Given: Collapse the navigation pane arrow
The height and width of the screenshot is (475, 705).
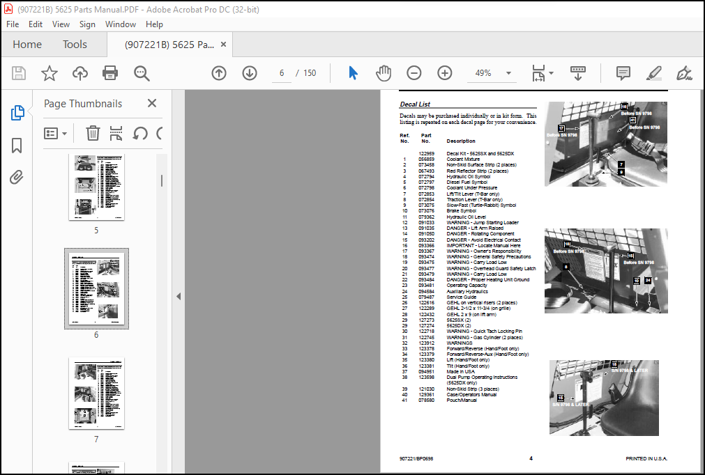Looking at the screenshot, I should tap(179, 296).
